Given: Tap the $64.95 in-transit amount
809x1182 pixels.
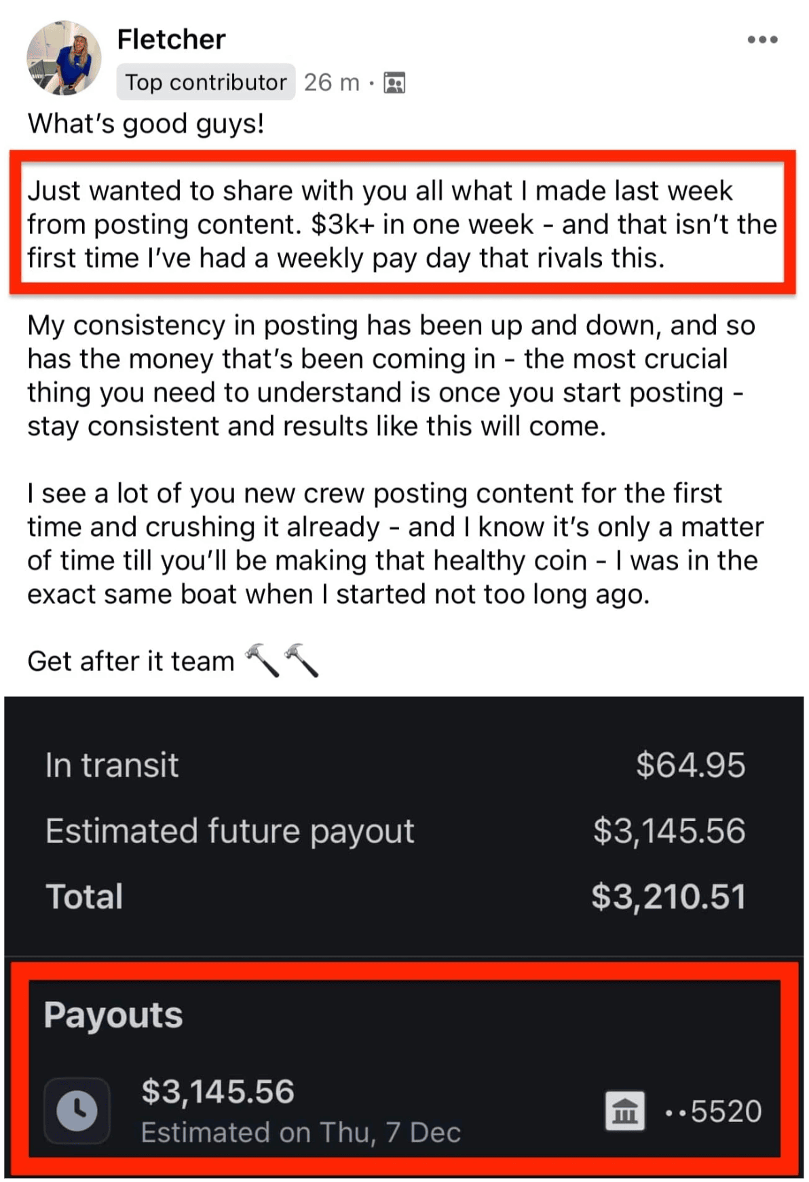Looking at the screenshot, I should (690, 765).
